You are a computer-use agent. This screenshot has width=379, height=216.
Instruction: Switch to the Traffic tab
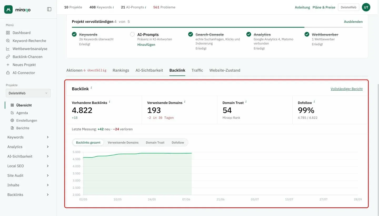click(x=197, y=70)
